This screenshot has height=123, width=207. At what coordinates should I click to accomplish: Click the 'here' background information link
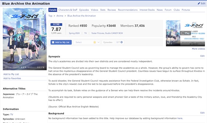click(180, 118)
